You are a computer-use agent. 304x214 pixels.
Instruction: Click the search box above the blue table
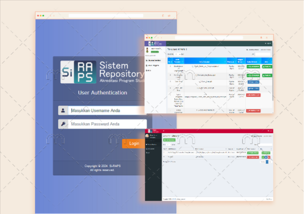pos(263,54)
